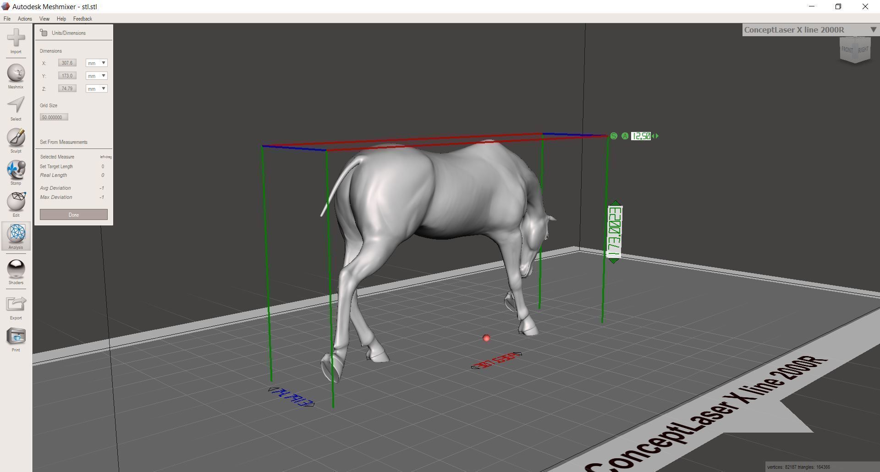Open the Feedback menu
The image size is (880, 472).
(82, 19)
